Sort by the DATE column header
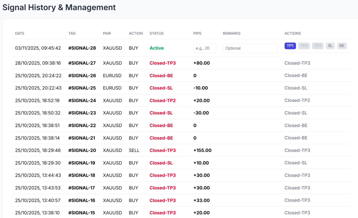 click(20, 33)
